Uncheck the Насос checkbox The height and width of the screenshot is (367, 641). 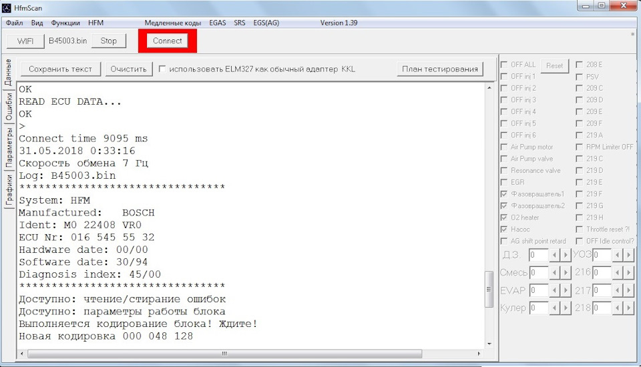point(504,230)
